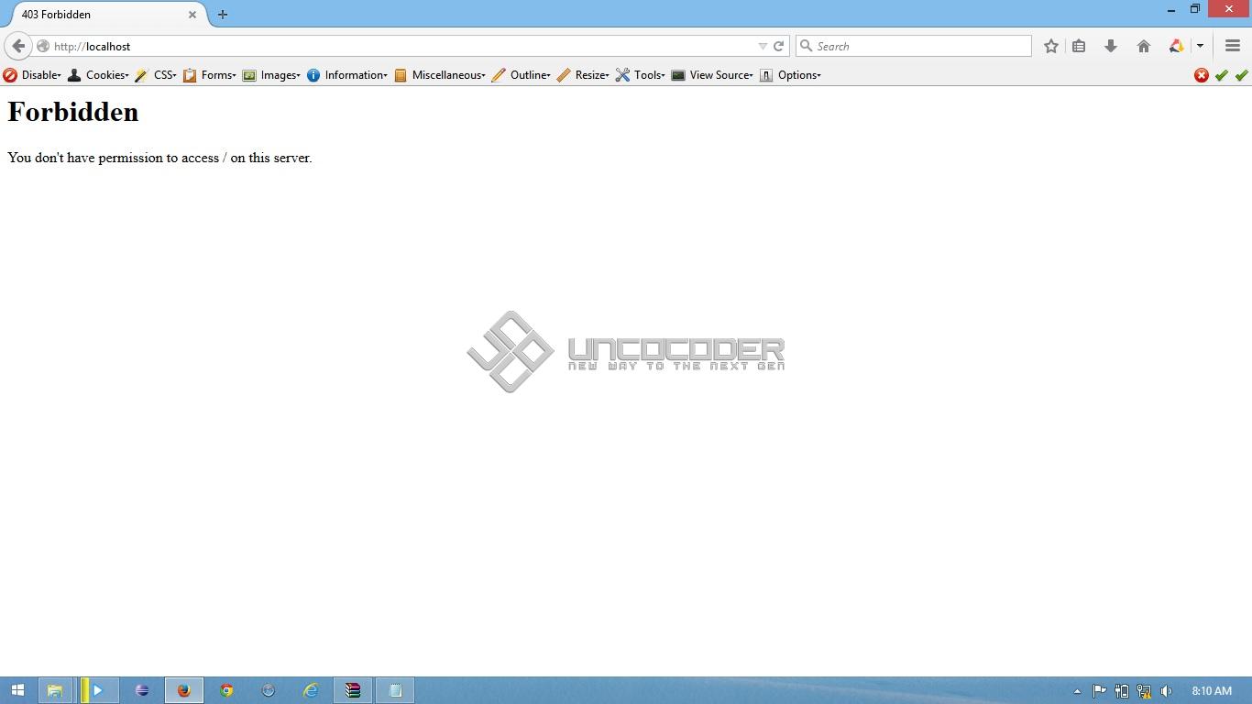Launch Google Chrome from the taskbar
Viewport: 1252px width, 704px height.
coord(226,690)
